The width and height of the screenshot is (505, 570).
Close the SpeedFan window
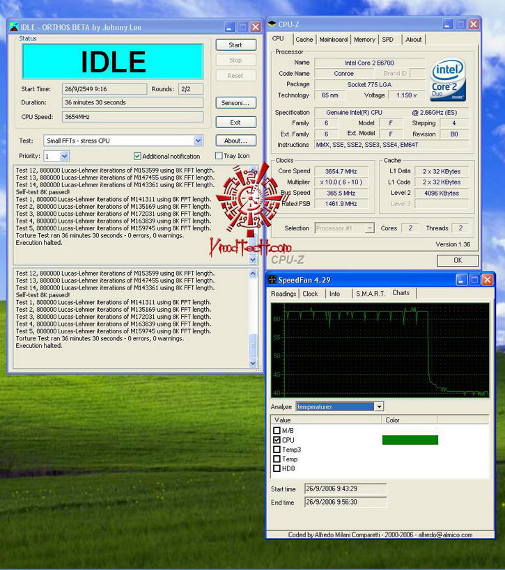(487, 280)
